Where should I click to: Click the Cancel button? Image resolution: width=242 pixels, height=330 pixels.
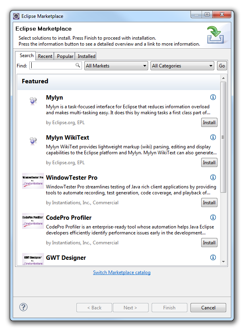tap(208, 307)
